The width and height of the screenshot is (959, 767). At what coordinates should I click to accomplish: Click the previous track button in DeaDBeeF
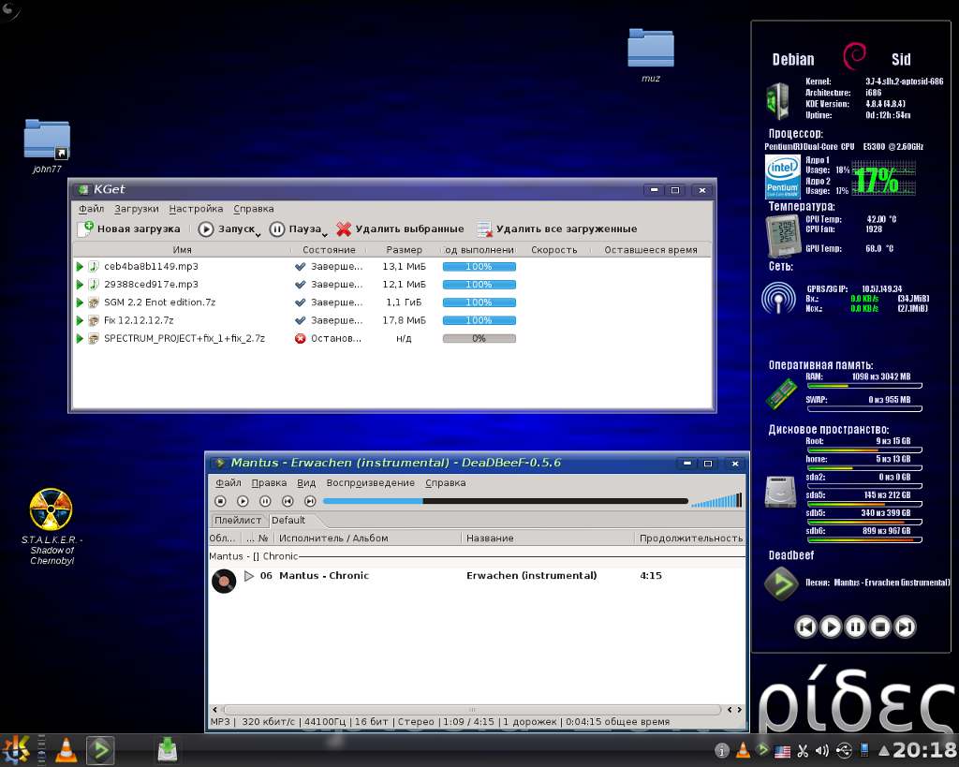(288, 501)
